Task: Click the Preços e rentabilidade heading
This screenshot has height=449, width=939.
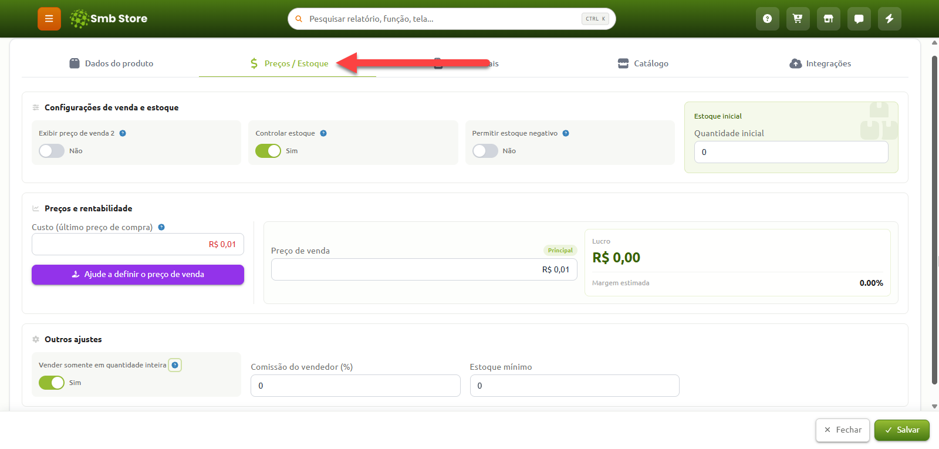Action: 89,208
